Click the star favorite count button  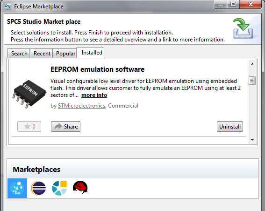pos(29,127)
